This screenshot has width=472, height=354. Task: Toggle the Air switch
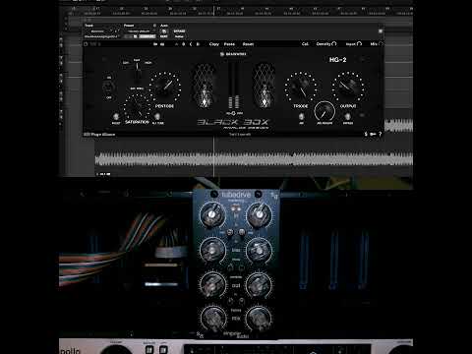click(x=301, y=116)
